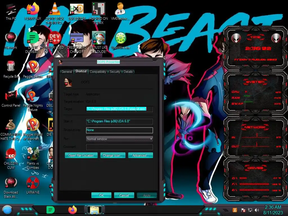Select the CHUZZIN CUM desktop icon
This screenshot has height=216, width=288.
coord(11,158)
